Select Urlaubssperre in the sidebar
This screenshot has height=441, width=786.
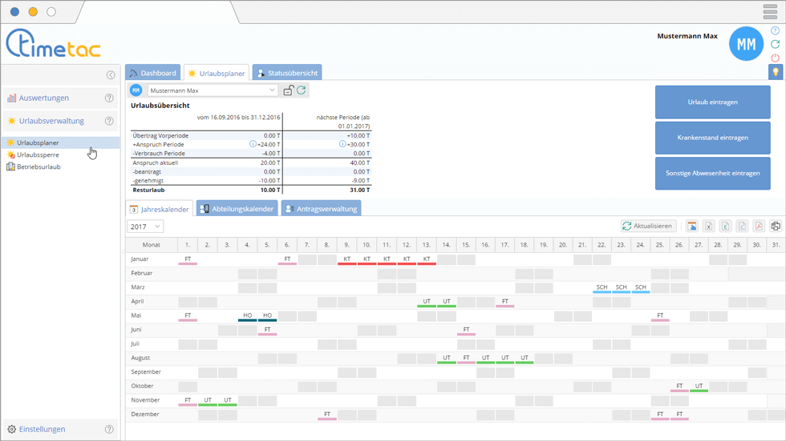tap(38, 154)
